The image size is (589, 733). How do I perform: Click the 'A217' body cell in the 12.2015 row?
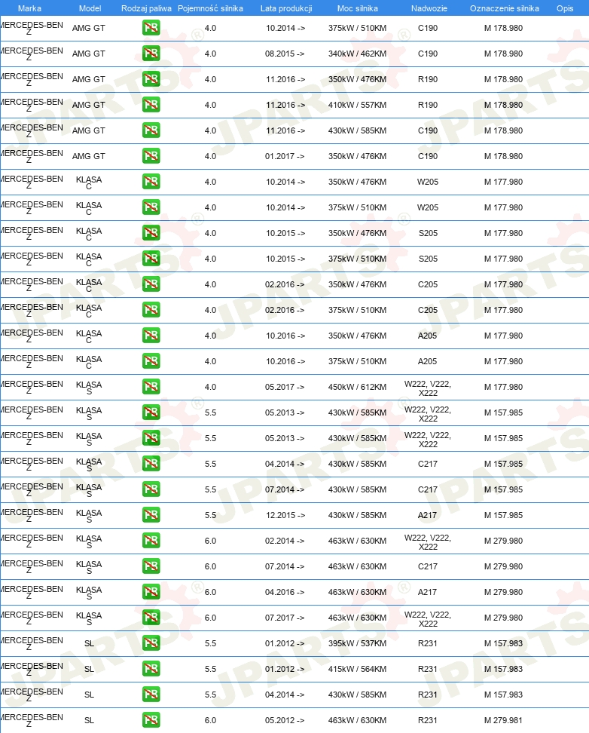pos(427,515)
